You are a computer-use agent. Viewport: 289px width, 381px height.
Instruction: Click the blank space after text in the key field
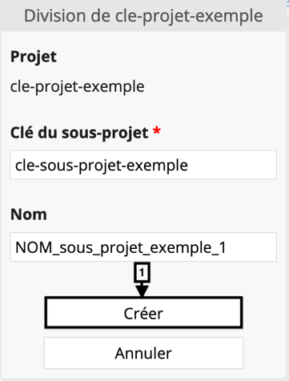(231, 165)
